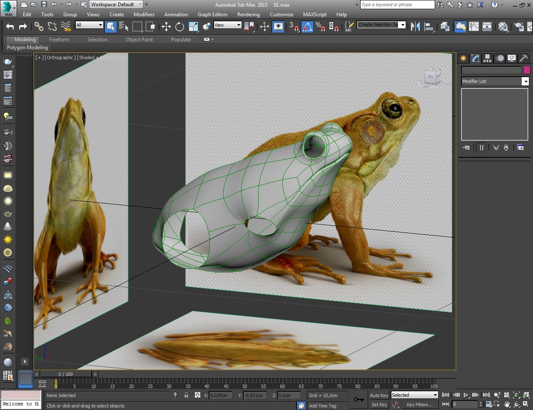Toggle the Selection Lock padlock

point(186,395)
